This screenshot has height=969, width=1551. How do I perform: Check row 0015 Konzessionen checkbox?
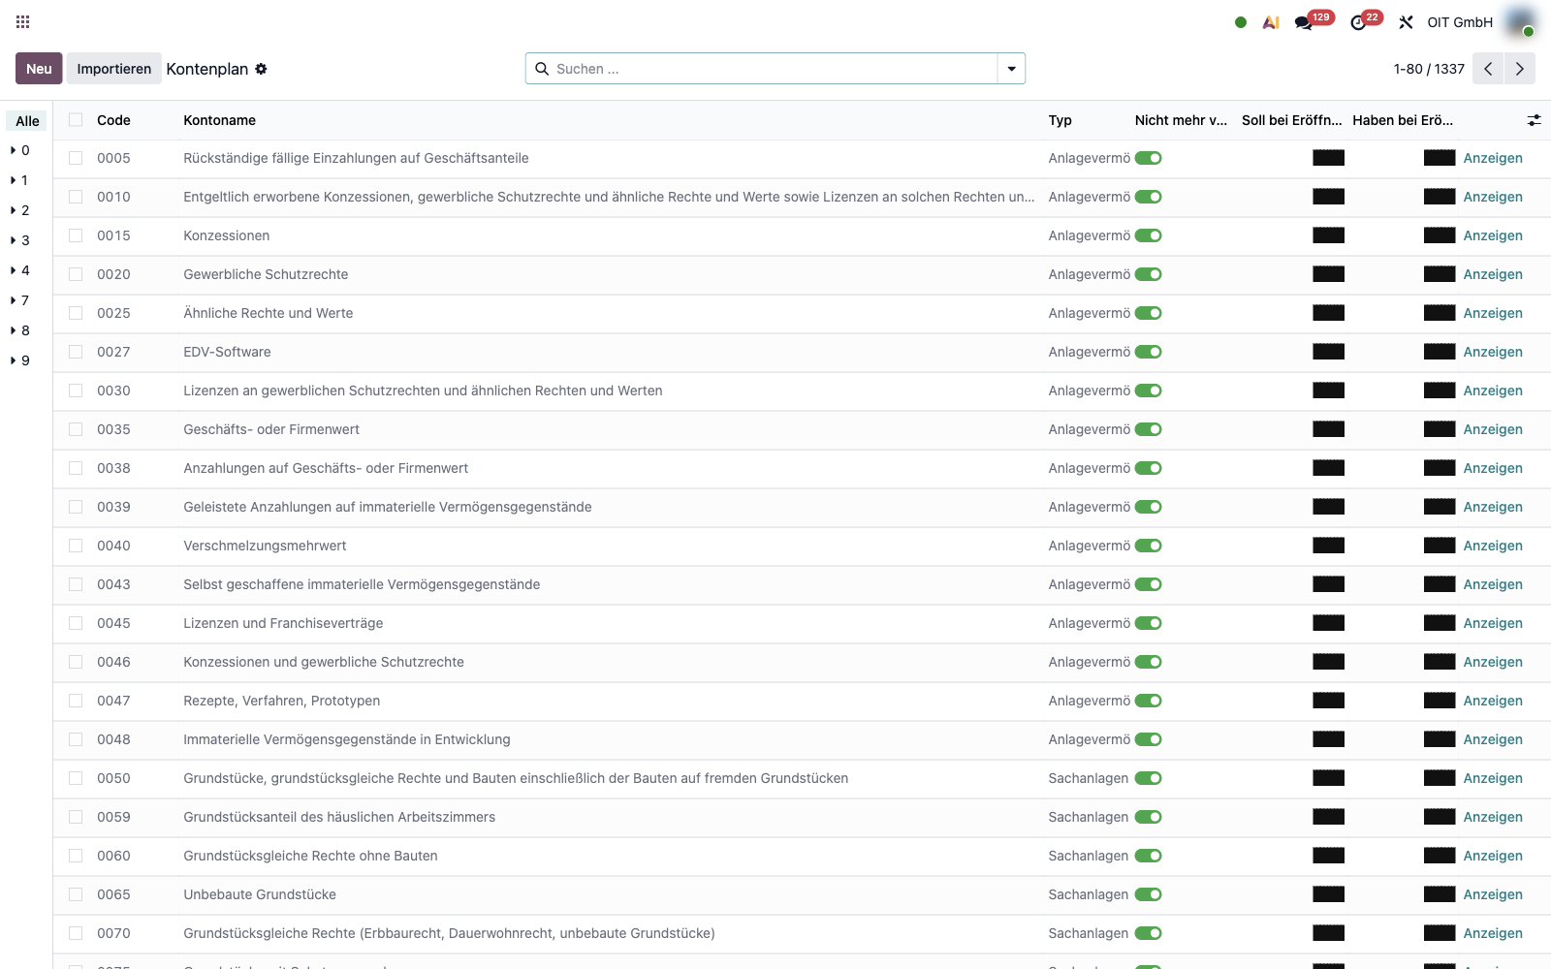click(x=76, y=235)
